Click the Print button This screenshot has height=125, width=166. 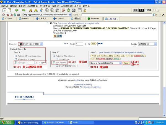(x=94, y=56)
